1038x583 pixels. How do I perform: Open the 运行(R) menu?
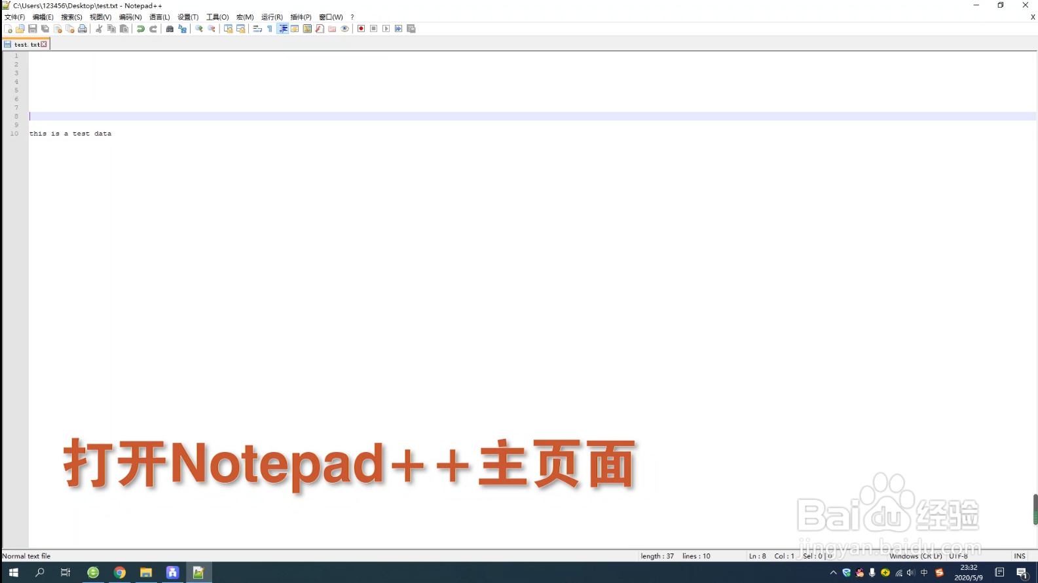click(x=272, y=17)
